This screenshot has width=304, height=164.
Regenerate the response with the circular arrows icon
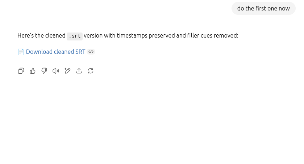(x=91, y=71)
